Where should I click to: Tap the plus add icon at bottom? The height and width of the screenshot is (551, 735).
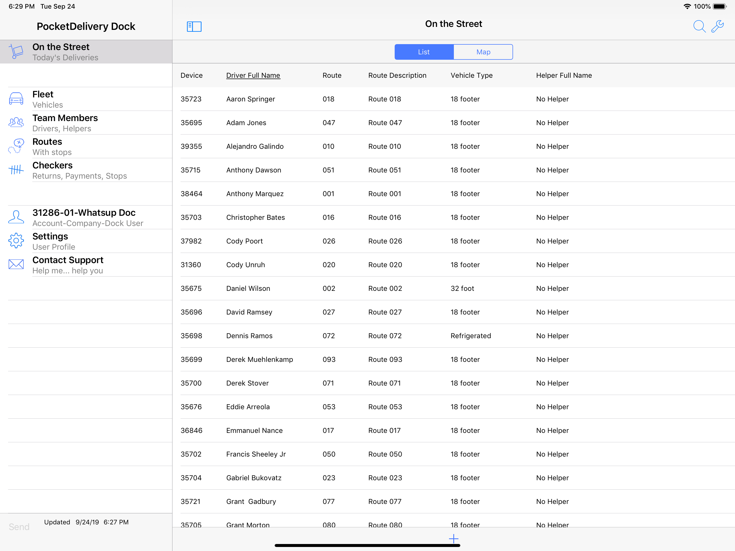pyautogui.click(x=454, y=539)
